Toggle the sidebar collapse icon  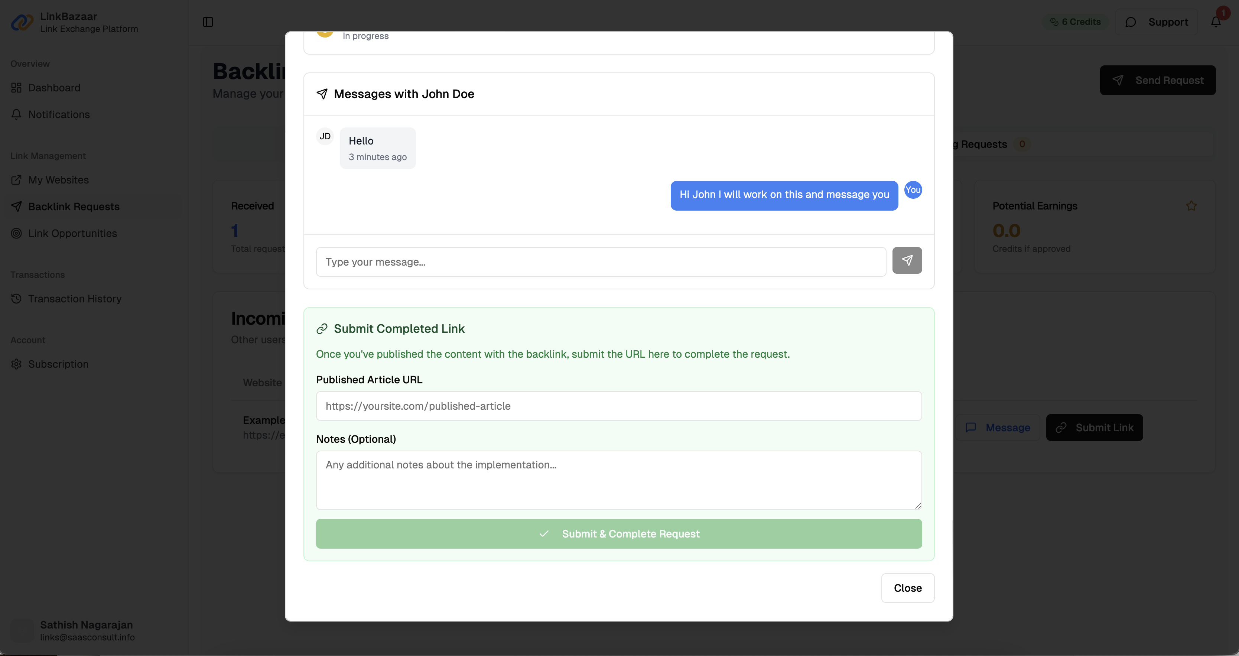(x=208, y=22)
